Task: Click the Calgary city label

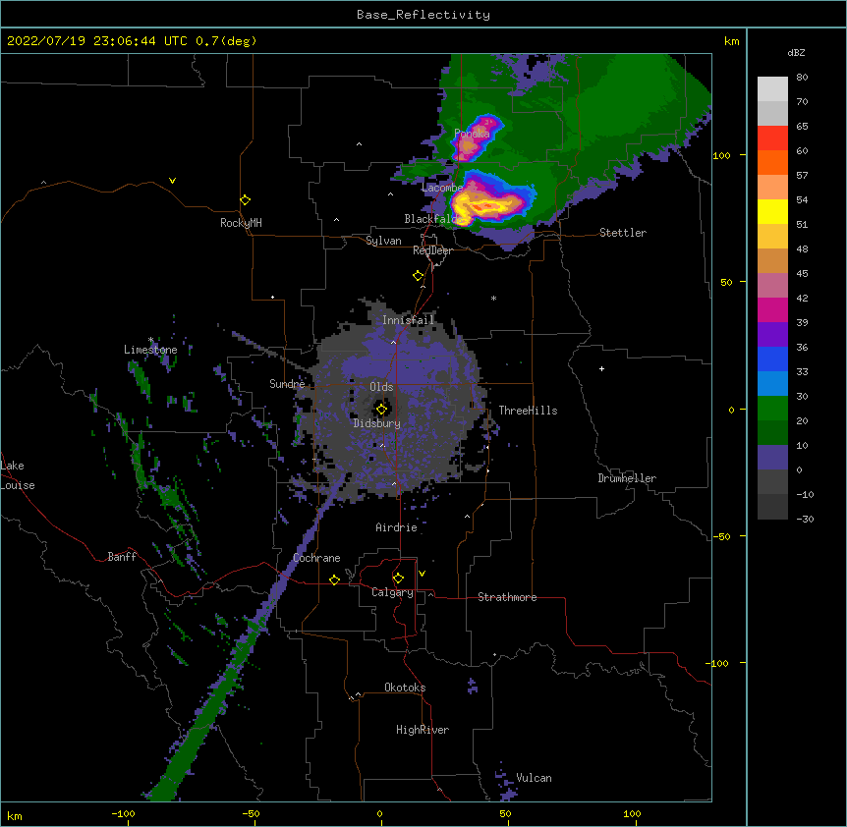Action: (392, 592)
